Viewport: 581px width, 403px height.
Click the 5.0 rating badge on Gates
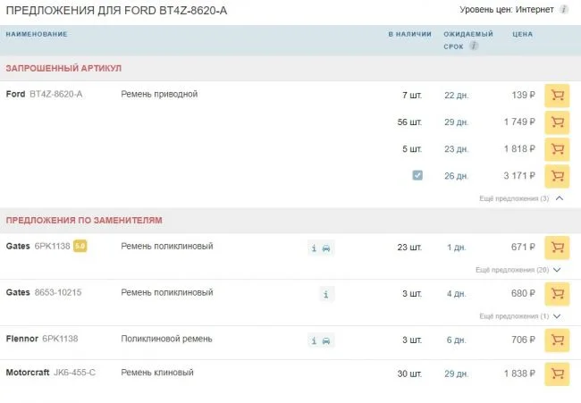tap(80, 247)
